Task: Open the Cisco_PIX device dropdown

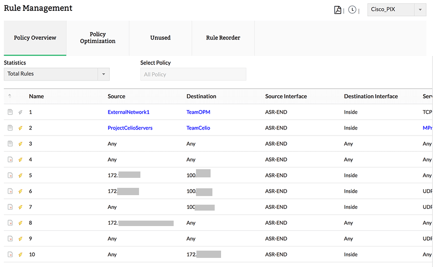Action: pyautogui.click(x=395, y=10)
